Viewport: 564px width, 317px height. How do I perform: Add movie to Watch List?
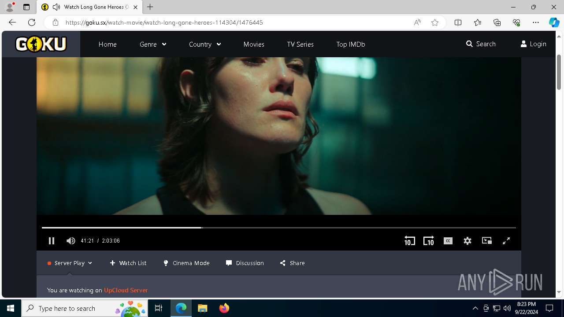128,263
